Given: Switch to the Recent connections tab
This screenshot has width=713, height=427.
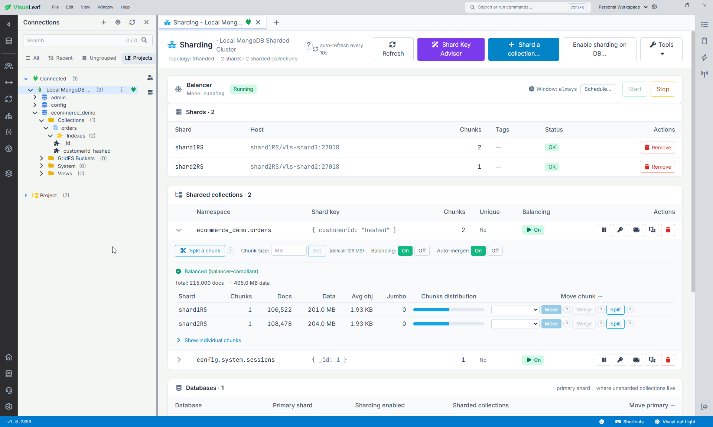Looking at the screenshot, I should (61, 58).
